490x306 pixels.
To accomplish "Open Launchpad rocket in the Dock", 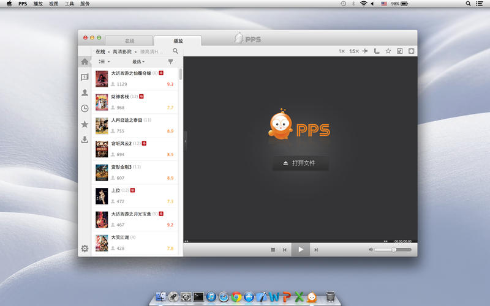I will [173, 297].
